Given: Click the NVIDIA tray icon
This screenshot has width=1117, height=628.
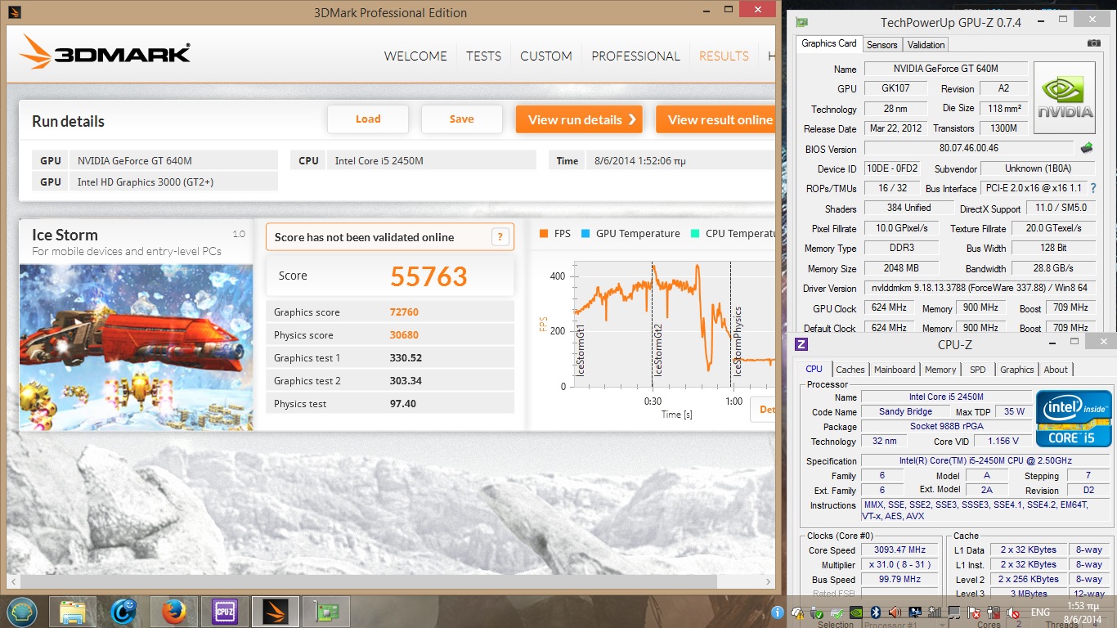Looking at the screenshot, I should (855, 612).
